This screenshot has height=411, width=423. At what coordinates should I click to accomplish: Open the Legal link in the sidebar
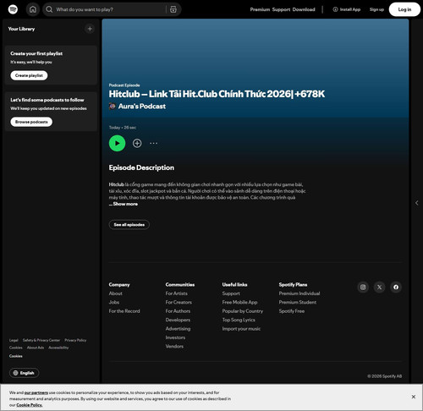pyautogui.click(x=14, y=340)
